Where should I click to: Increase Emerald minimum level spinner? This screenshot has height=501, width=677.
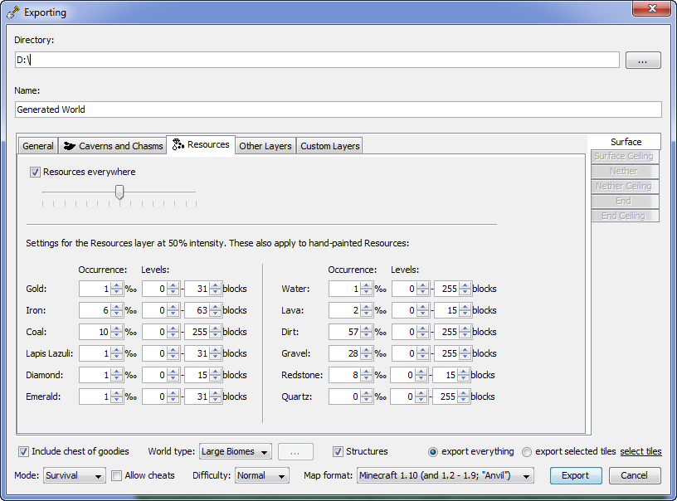173,393
